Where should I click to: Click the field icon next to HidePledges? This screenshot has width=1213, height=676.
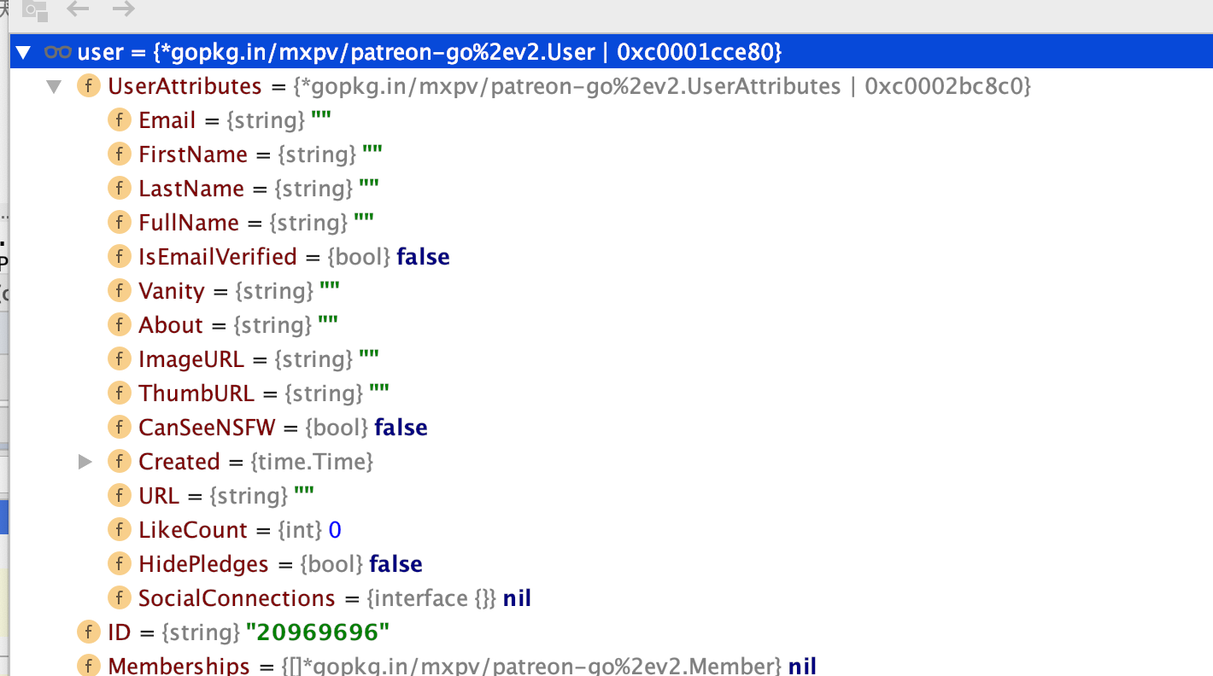120,564
